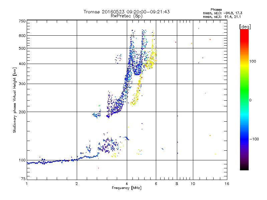Viewport: 267px width, 200px height.
Task: Click the y-axis label 'Stationary phase Virtual Height [km]'
Action: pos(15,100)
